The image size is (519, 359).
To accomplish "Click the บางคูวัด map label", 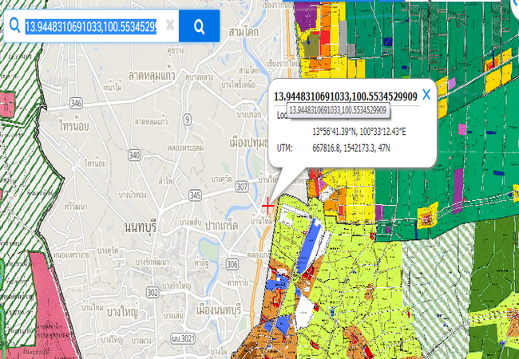I will pos(221,179).
